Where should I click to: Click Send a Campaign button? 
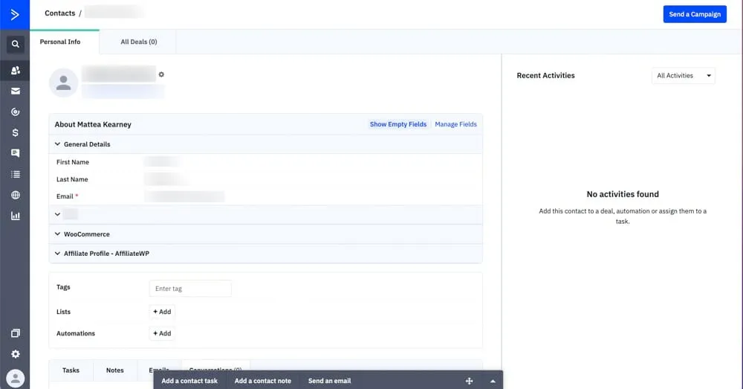(694, 14)
